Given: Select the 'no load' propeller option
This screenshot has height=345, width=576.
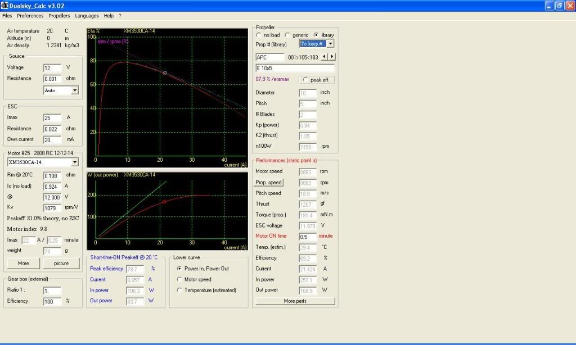Looking at the screenshot, I should [x=259, y=35].
